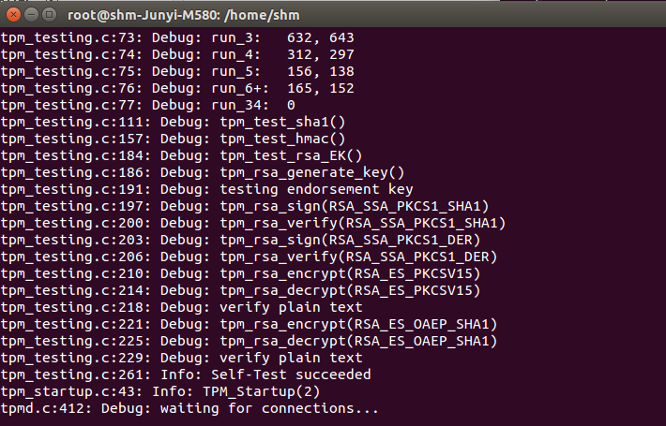This screenshot has height=426, width=666.
Task: Close the terminal window
Action: point(13,15)
